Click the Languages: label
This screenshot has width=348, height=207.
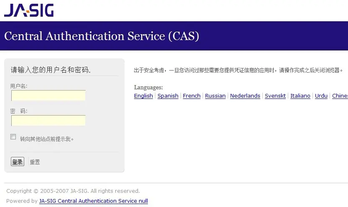point(148,87)
